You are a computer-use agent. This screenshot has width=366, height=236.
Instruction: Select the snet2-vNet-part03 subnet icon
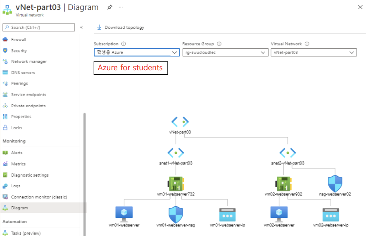(288, 153)
